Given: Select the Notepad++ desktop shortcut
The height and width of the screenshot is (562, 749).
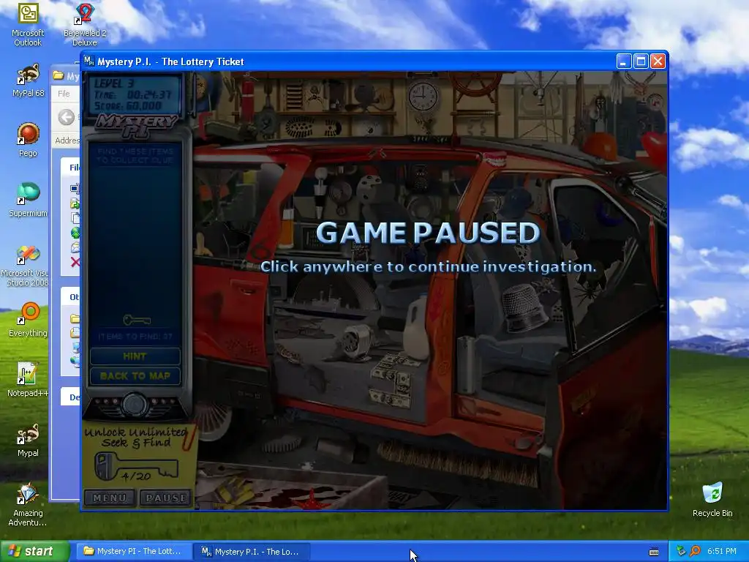Looking at the screenshot, I should (x=28, y=380).
